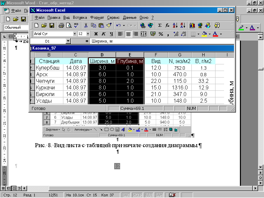Open the Вставка menu in Excel
Viewport: 264px width, 198px height.
click(80, 17)
